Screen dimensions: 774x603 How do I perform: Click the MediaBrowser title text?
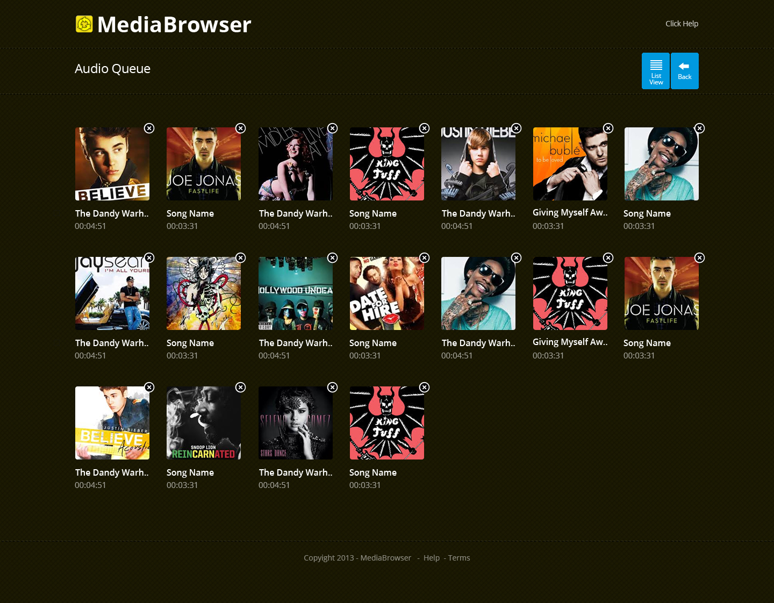(x=174, y=25)
